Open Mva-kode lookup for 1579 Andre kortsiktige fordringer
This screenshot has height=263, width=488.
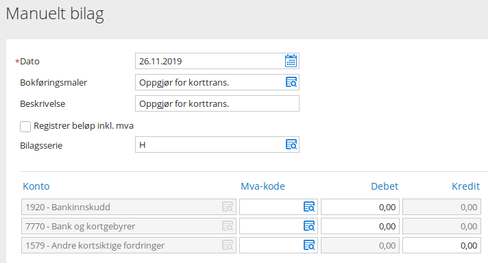tap(309, 245)
